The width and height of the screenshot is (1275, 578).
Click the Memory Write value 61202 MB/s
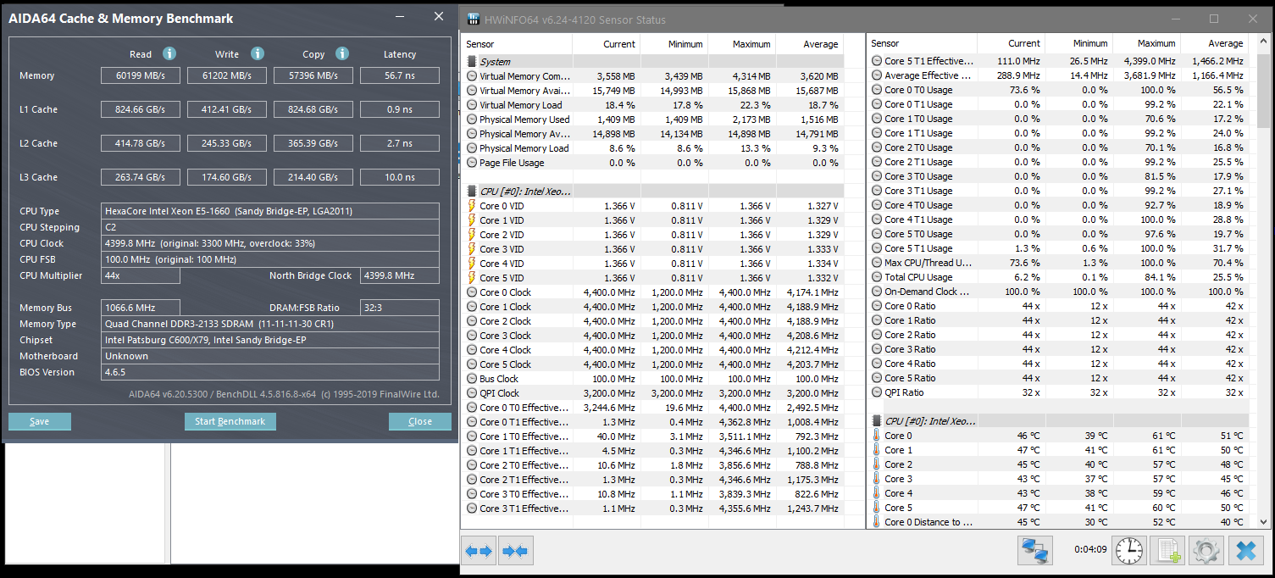pos(227,75)
